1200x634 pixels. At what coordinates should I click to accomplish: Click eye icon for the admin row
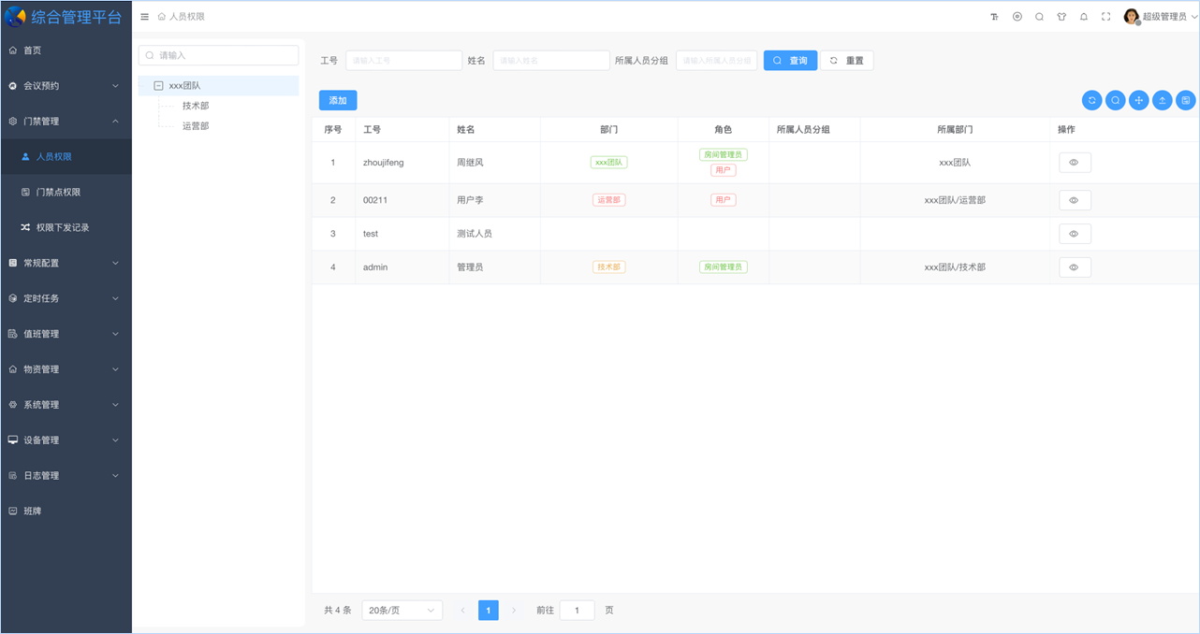(x=1075, y=267)
